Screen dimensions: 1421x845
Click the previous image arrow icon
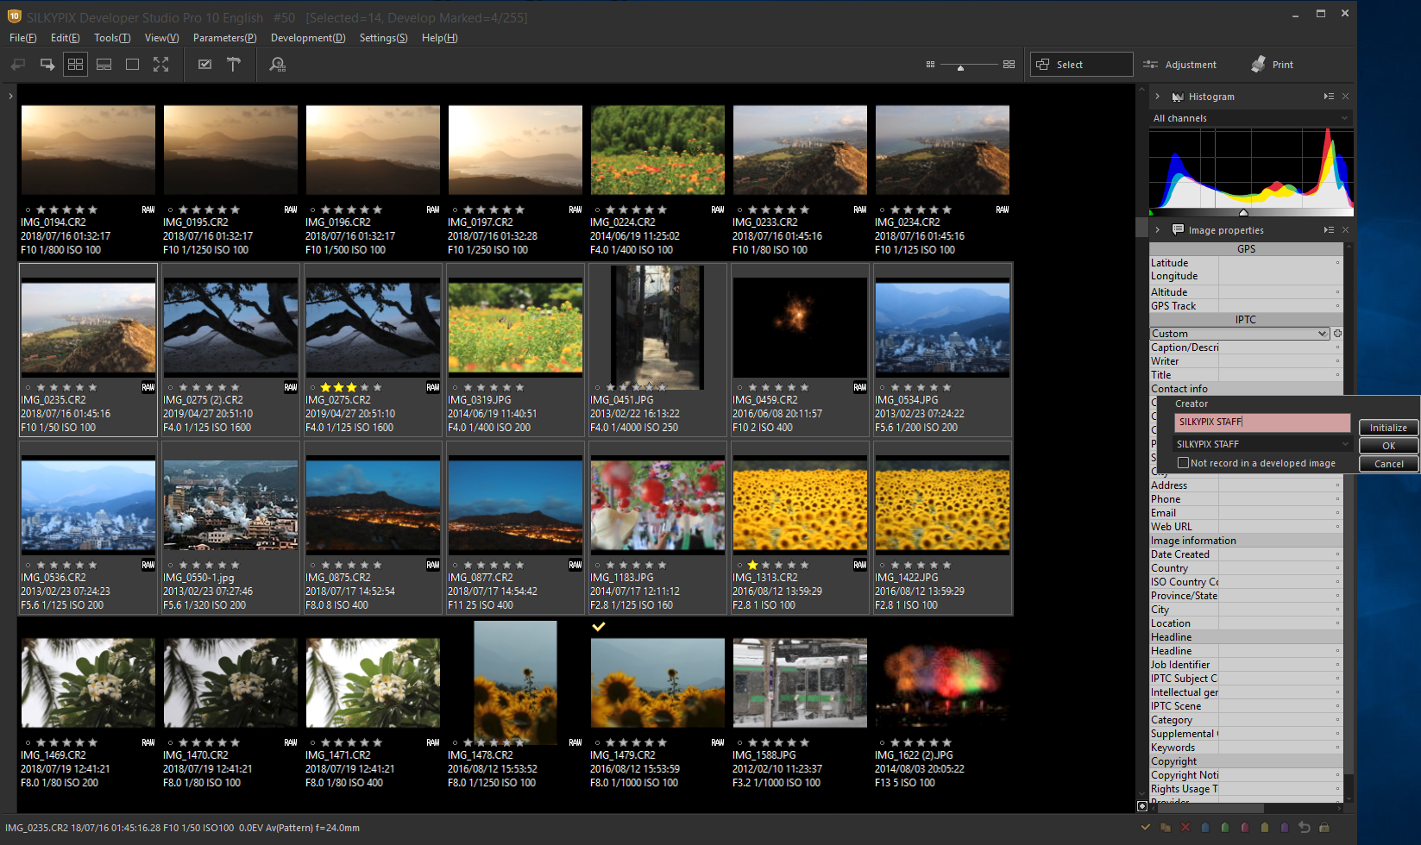(18, 65)
